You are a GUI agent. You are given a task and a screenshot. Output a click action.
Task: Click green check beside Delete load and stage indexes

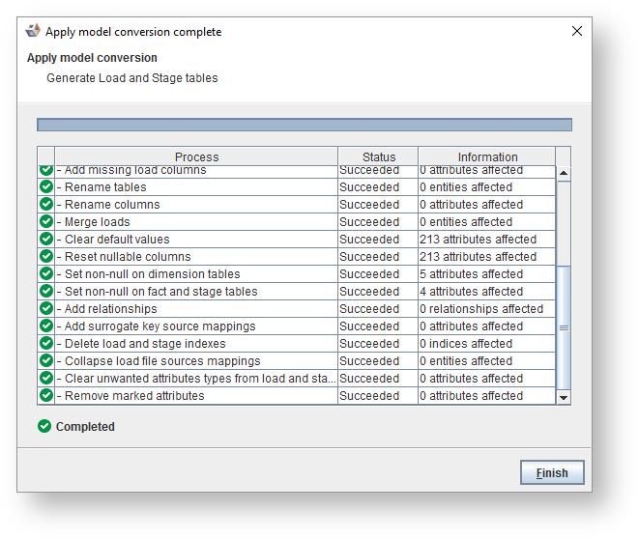pyautogui.click(x=46, y=344)
